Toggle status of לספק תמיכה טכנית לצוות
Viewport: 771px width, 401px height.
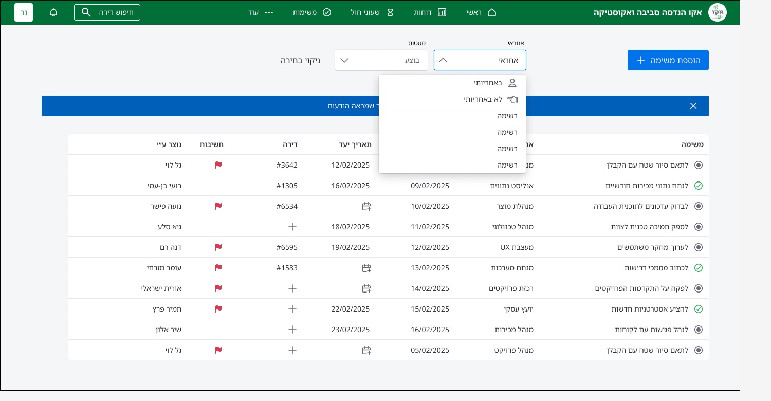click(699, 227)
